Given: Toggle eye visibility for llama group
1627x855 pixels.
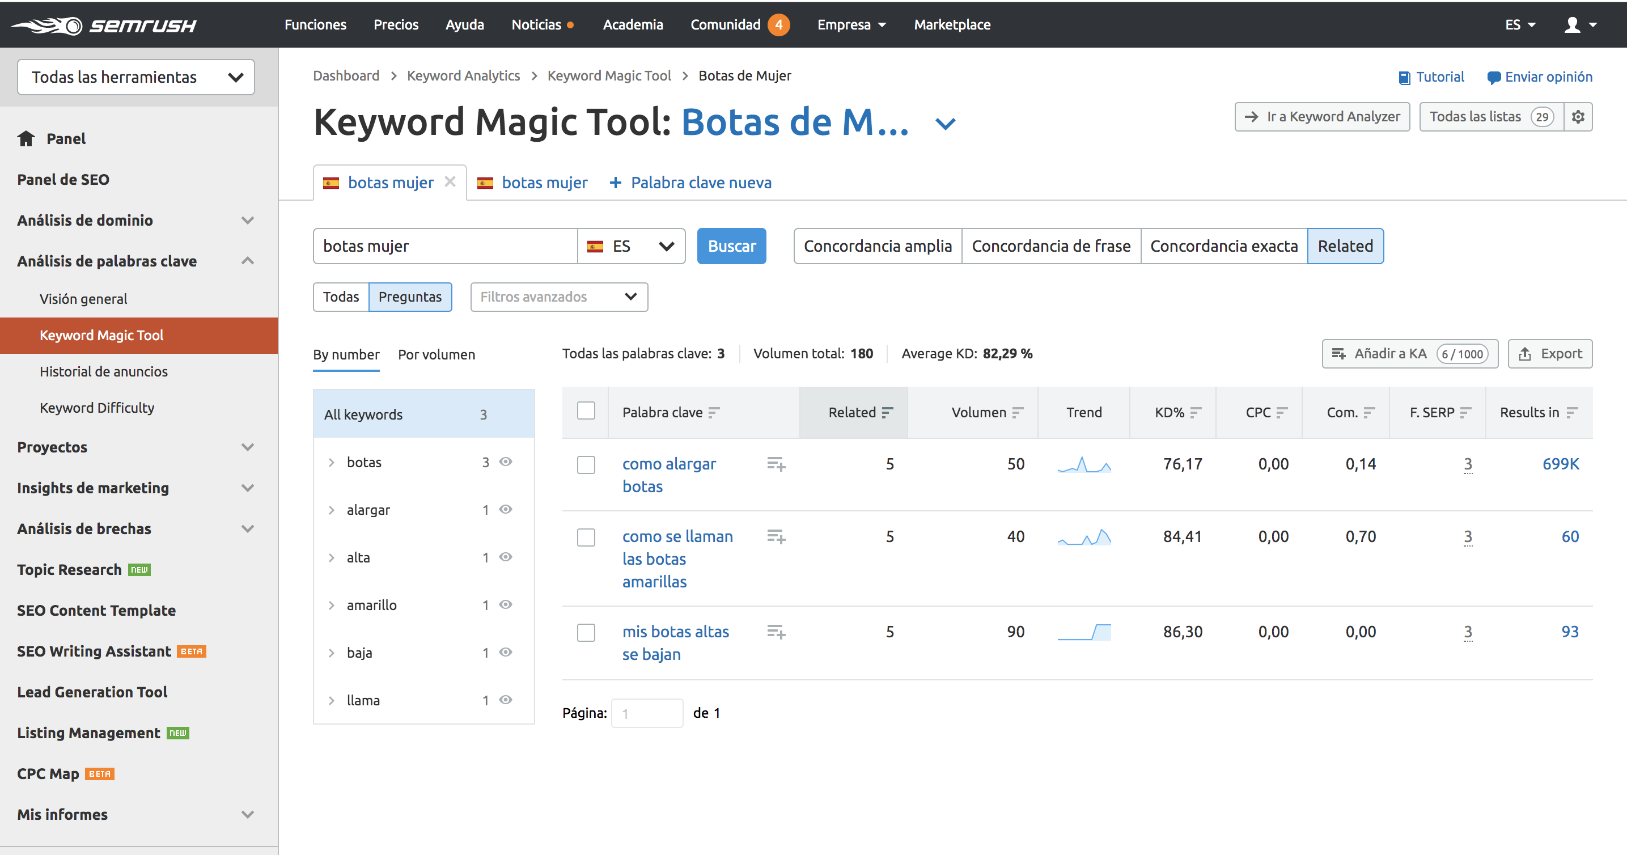Looking at the screenshot, I should coord(505,700).
